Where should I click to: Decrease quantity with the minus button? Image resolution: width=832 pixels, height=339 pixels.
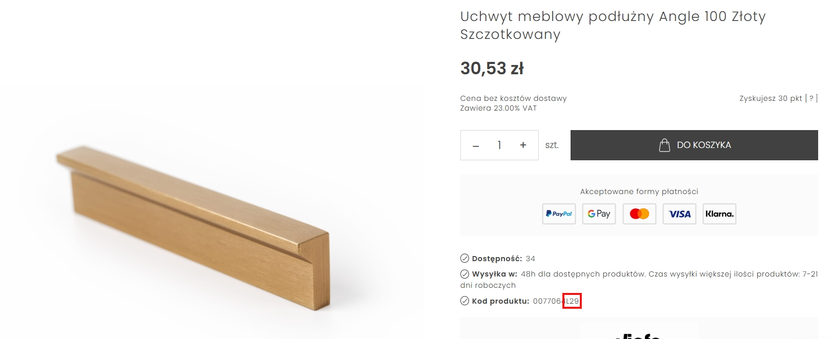click(476, 145)
